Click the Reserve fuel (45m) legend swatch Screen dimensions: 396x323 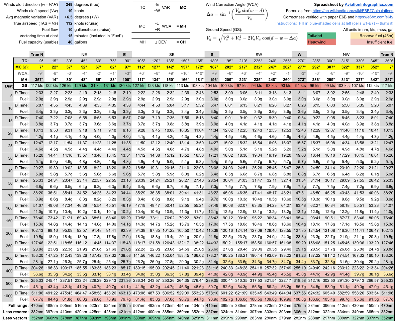point(373,36)
